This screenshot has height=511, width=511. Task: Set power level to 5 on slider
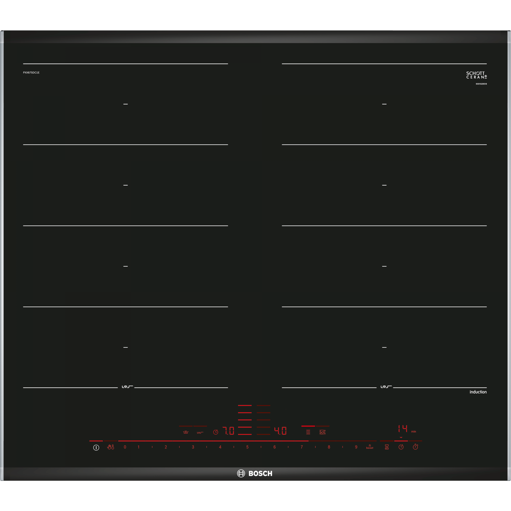tap(247, 447)
